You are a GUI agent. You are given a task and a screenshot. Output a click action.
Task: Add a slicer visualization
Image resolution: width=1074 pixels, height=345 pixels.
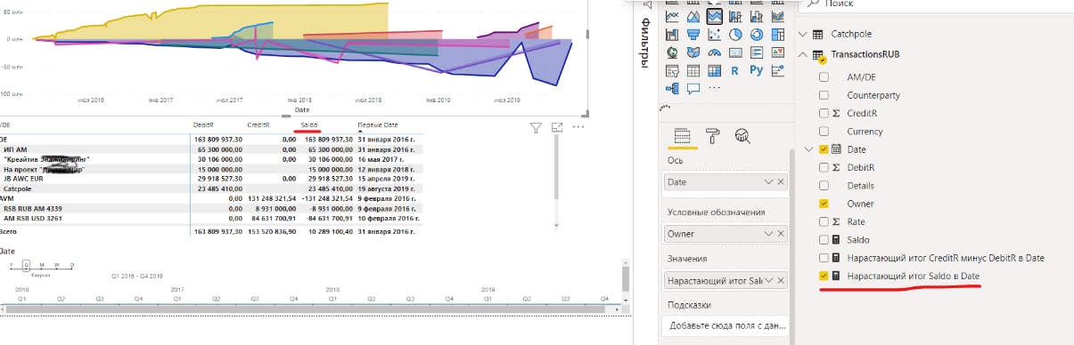click(x=672, y=71)
